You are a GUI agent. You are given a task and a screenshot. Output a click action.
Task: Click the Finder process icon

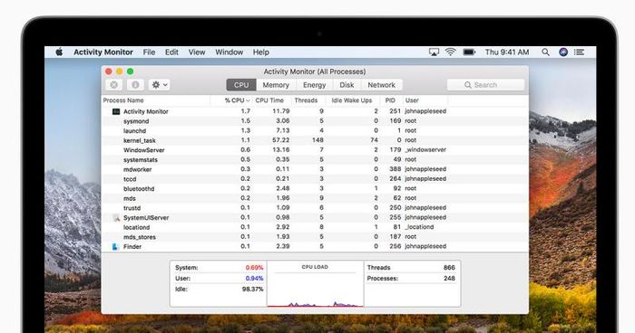pyautogui.click(x=115, y=246)
